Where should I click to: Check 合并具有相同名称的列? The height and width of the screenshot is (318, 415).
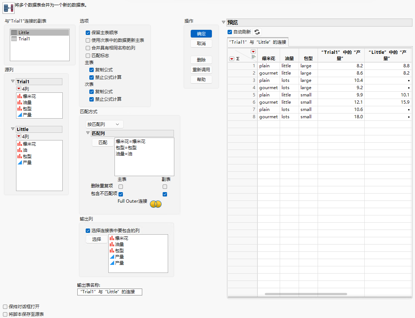click(x=88, y=48)
